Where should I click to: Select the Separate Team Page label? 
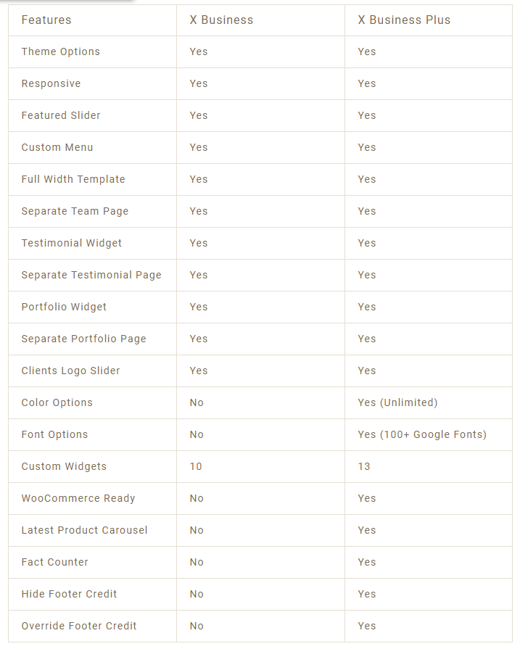[75, 211]
